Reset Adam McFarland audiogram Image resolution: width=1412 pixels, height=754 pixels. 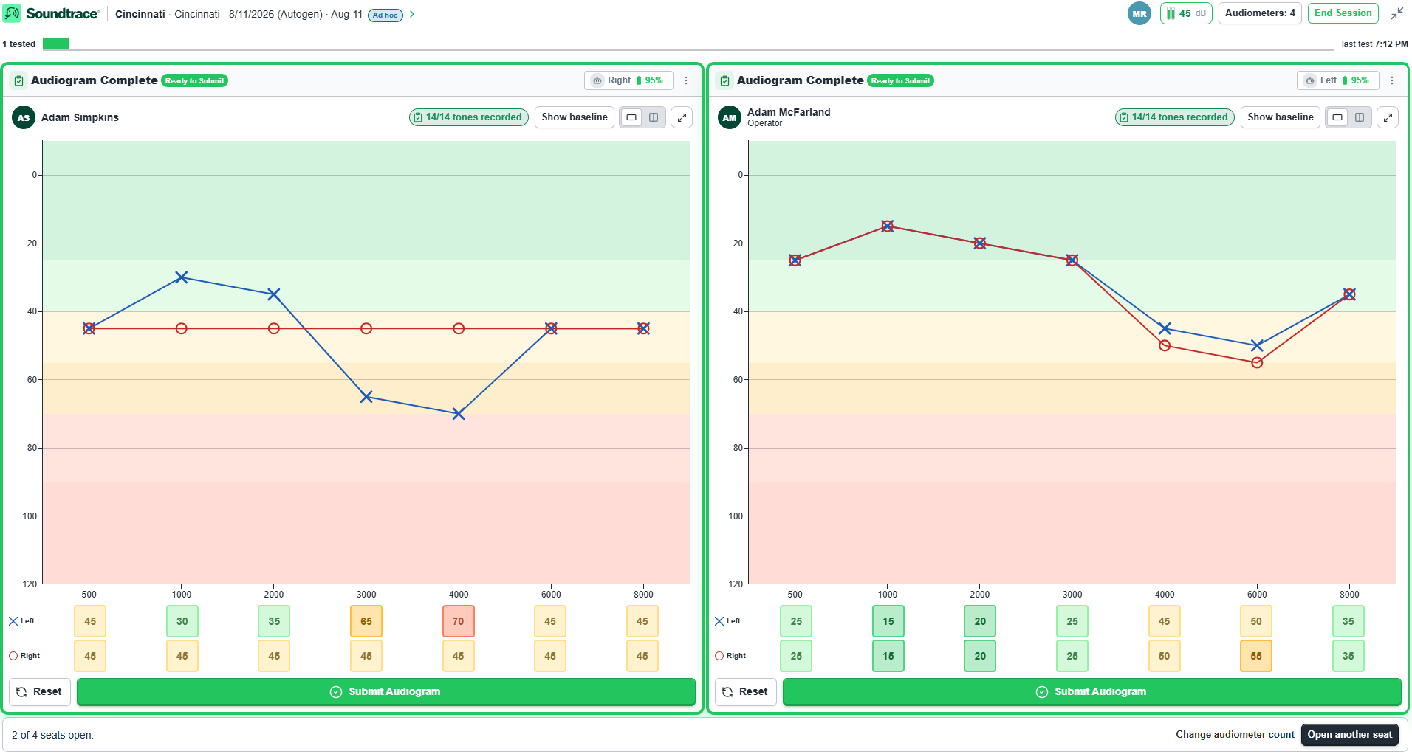[x=746, y=692]
